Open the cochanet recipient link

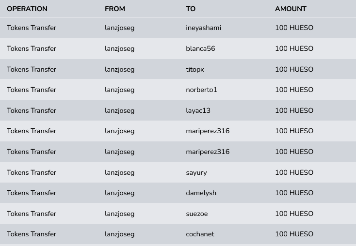click(200, 234)
